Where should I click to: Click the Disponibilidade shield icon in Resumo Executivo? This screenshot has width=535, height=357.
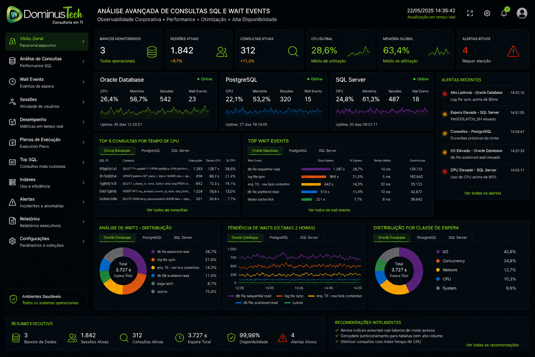coord(231,337)
